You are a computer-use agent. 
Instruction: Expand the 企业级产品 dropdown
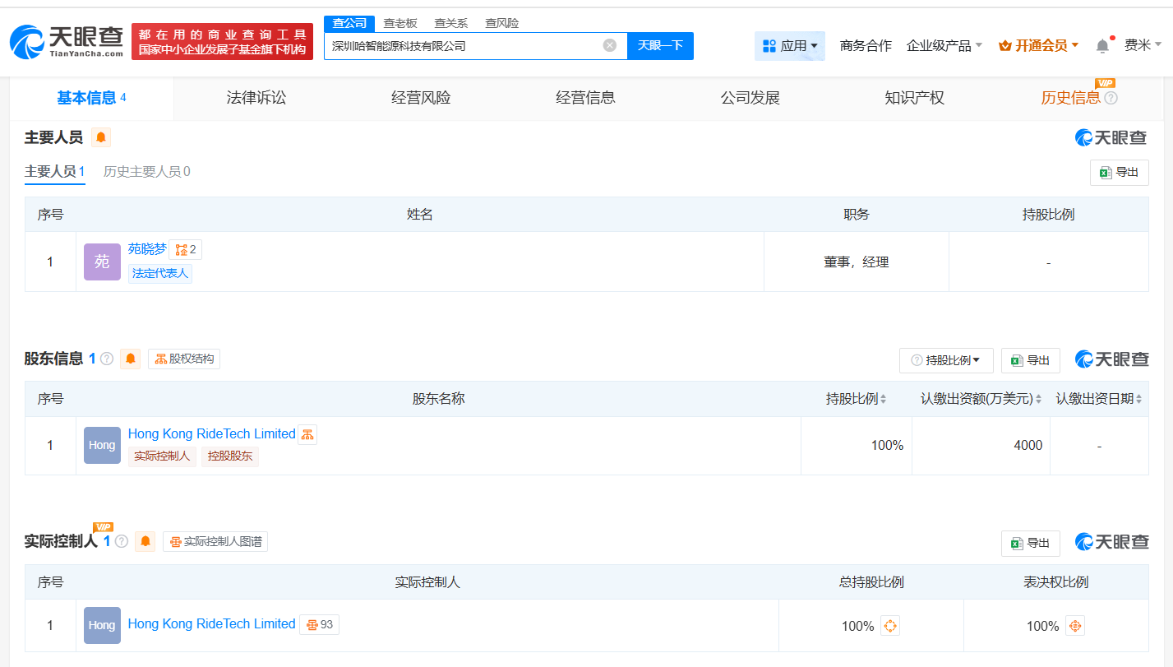[944, 46]
